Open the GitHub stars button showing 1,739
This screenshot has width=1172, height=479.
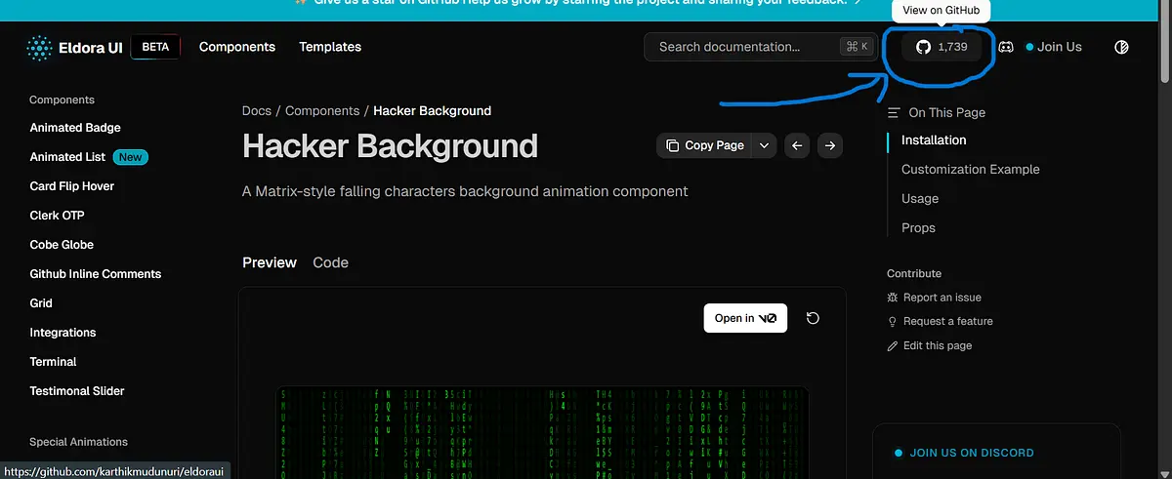coord(942,47)
